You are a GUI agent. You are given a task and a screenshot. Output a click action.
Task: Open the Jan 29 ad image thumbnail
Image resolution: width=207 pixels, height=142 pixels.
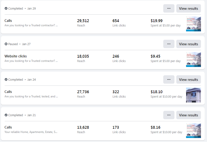193,24
